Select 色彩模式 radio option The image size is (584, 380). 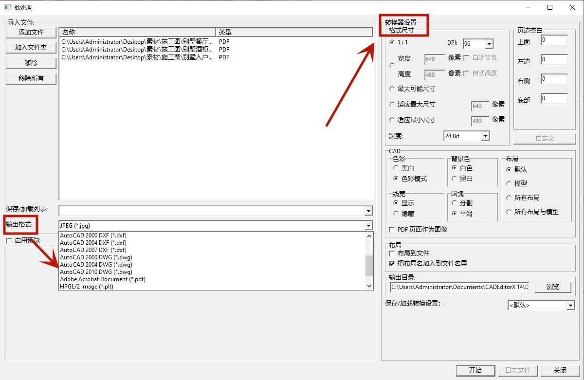pyautogui.click(x=396, y=179)
